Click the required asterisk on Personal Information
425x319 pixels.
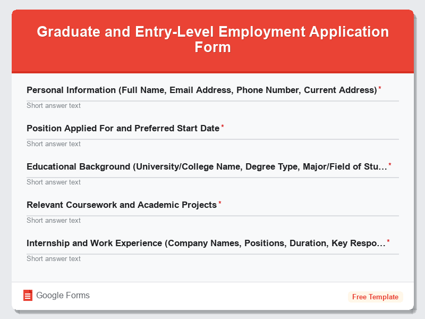pyautogui.click(x=379, y=87)
